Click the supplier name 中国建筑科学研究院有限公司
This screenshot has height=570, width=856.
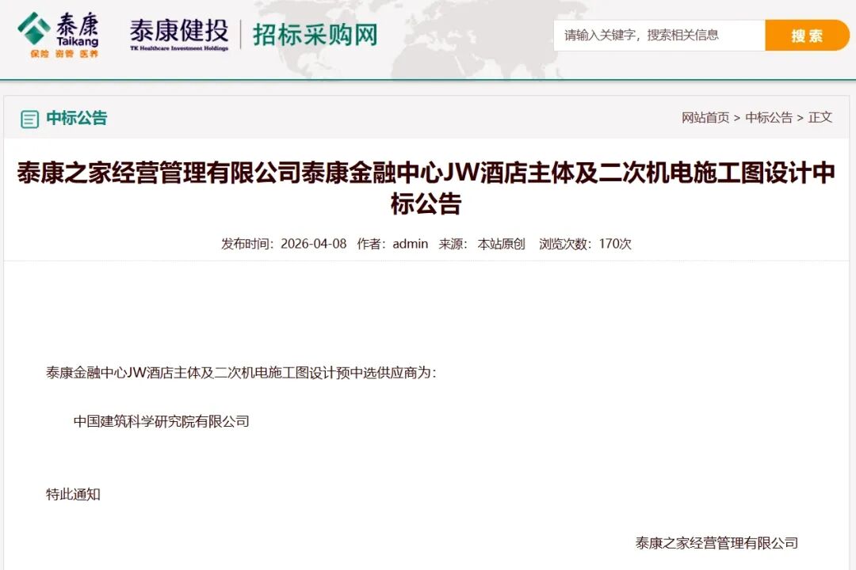(x=162, y=421)
